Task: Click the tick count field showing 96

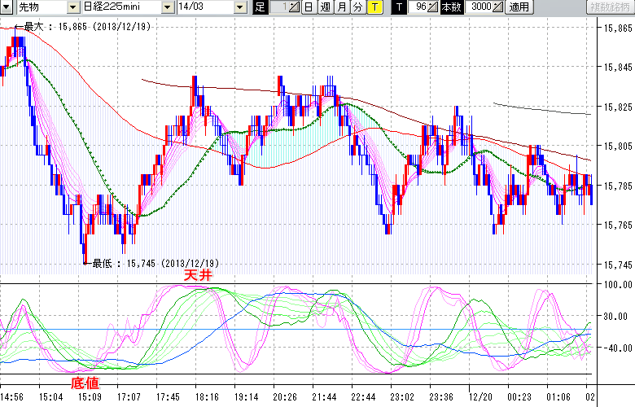Action: point(418,7)
